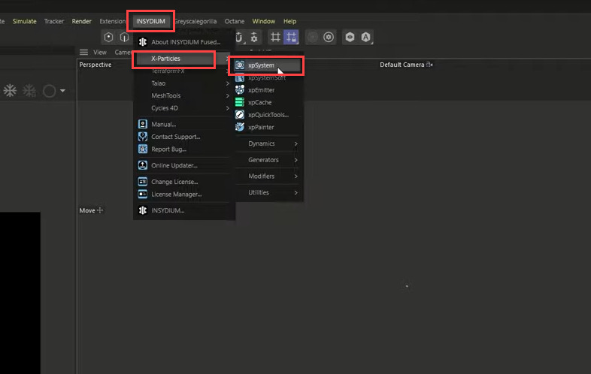Open the snap settings gear icon
The image size is (591, 374).
[x=254, y=37]
